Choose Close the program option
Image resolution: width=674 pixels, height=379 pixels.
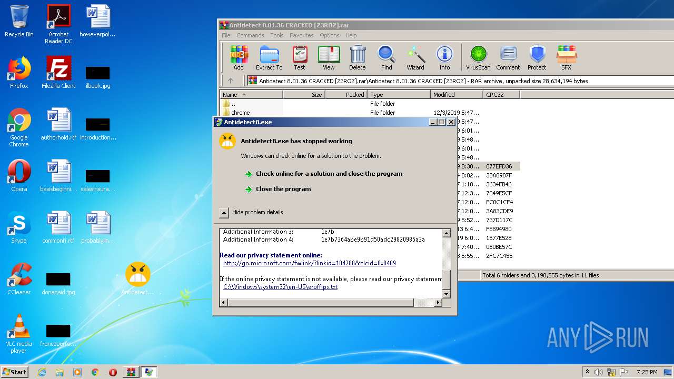283,189
